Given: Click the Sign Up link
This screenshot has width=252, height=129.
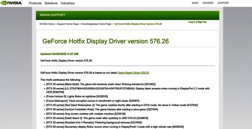Looking at the screenshot, I should (202, 22).
